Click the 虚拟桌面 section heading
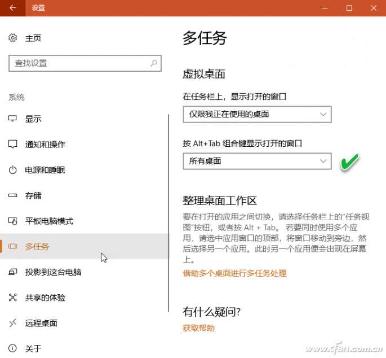Screen dimensions: 386x358 (204, 74)
